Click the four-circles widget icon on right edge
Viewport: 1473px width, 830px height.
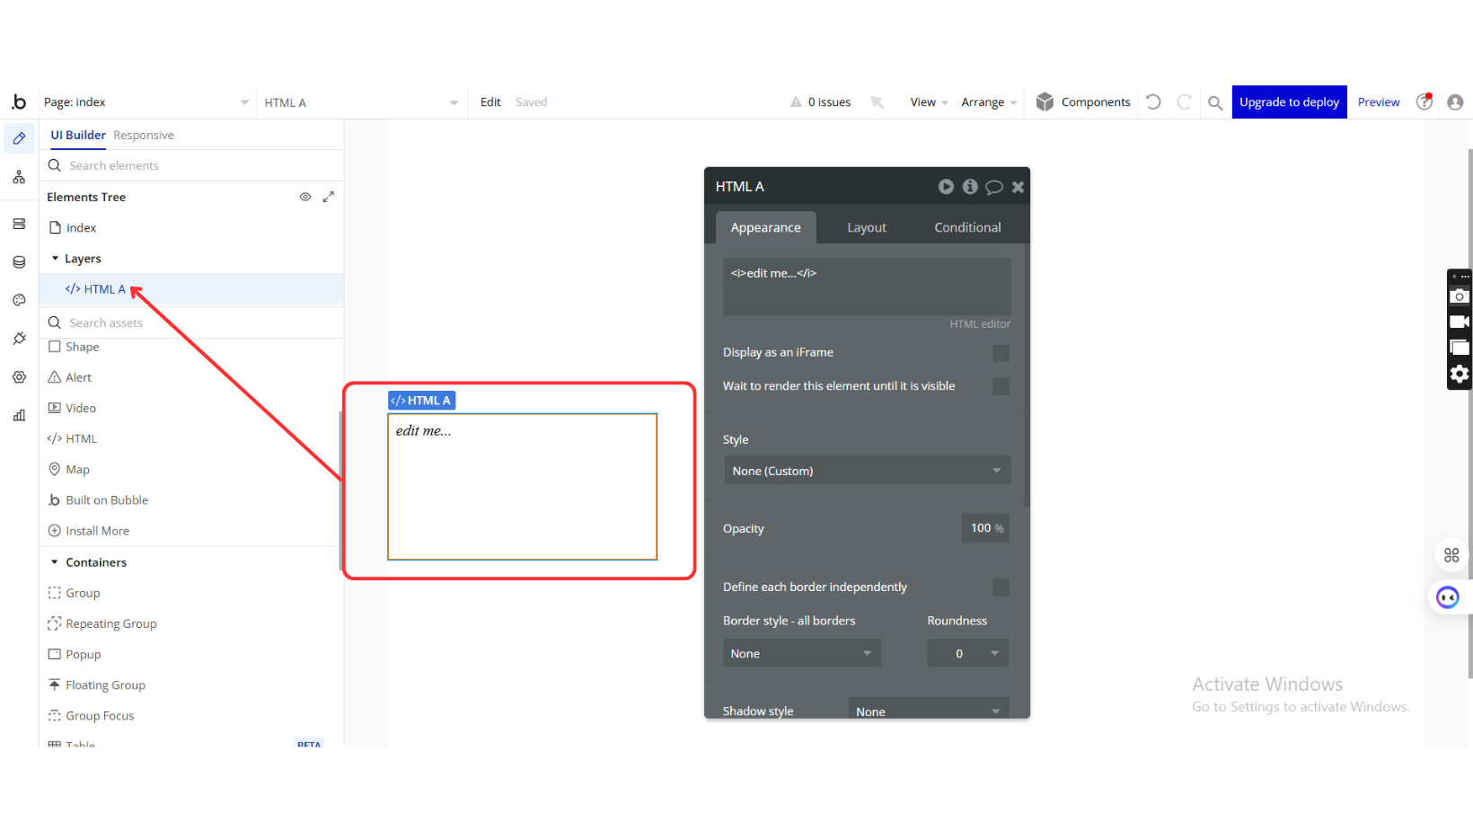tap(1451, 555)
